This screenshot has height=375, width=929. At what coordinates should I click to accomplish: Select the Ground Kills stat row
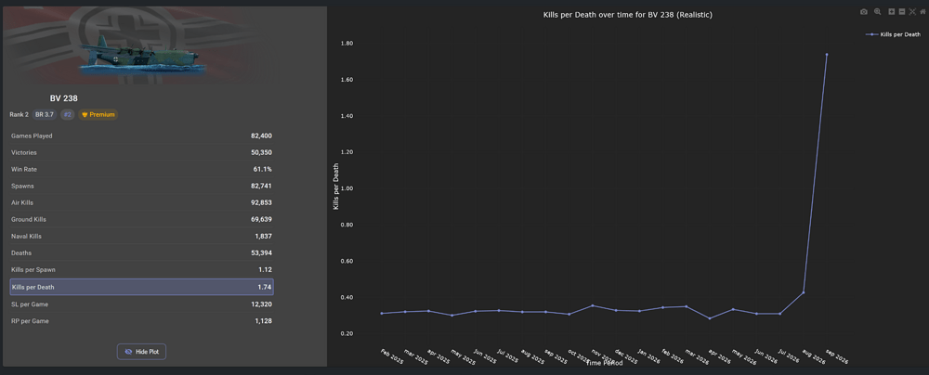click(x=141, y=219)
